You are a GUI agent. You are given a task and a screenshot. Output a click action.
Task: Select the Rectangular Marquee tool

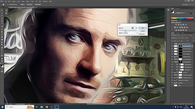2,13
